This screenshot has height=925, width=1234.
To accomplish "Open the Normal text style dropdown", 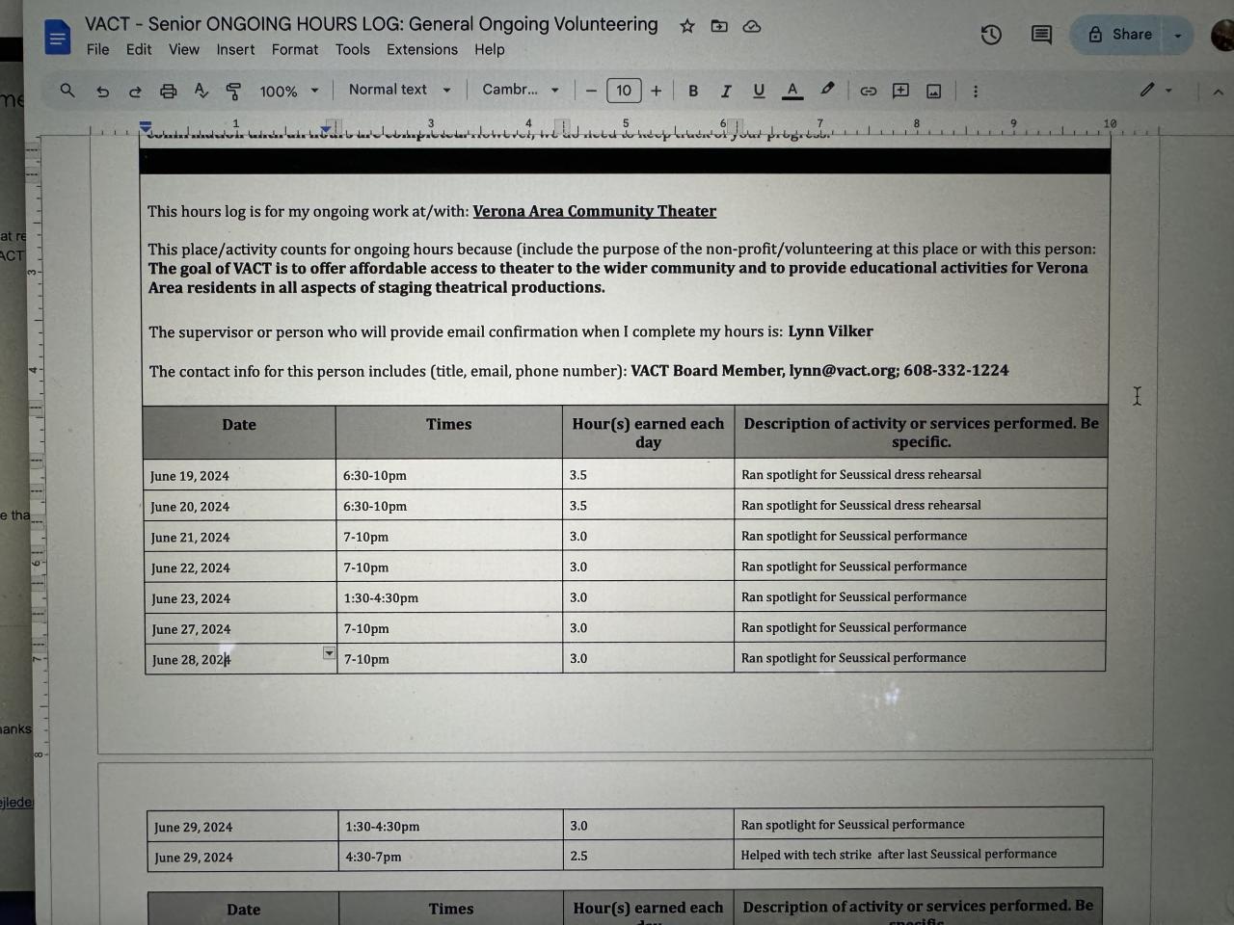I will (400, 90).
